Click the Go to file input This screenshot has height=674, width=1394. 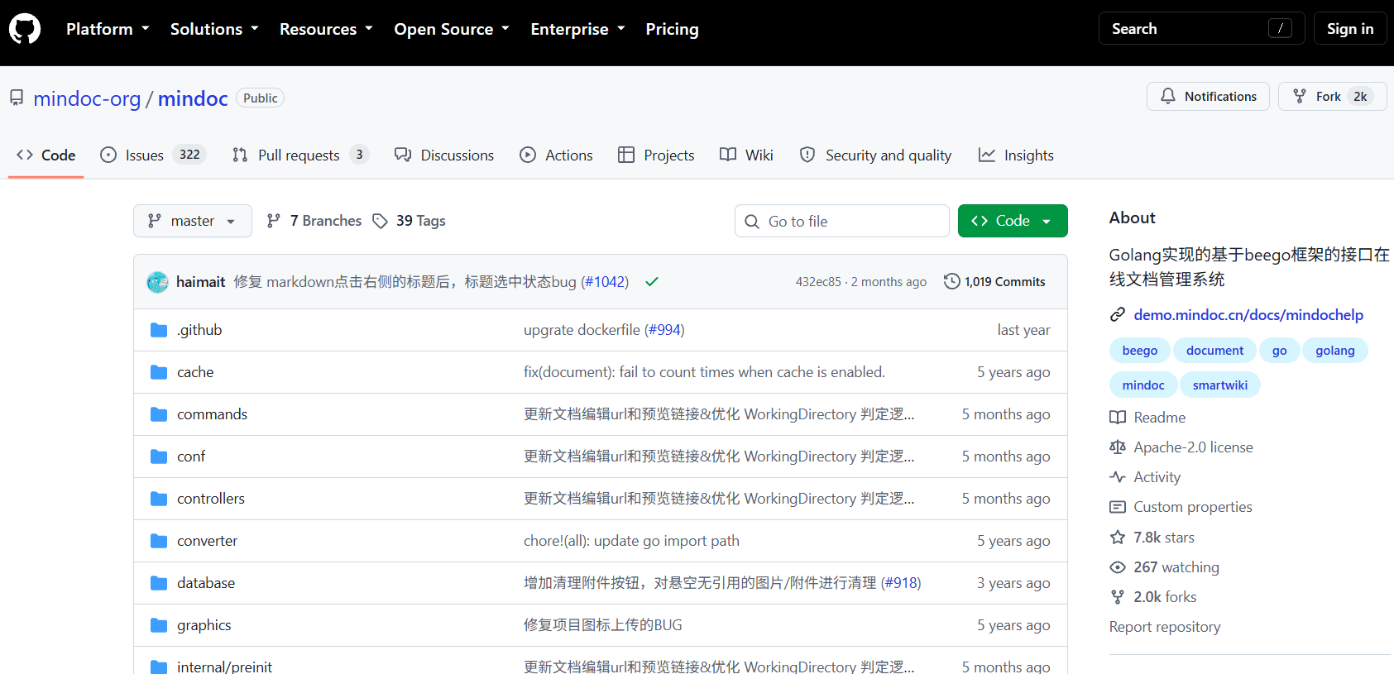pos(842,221)
